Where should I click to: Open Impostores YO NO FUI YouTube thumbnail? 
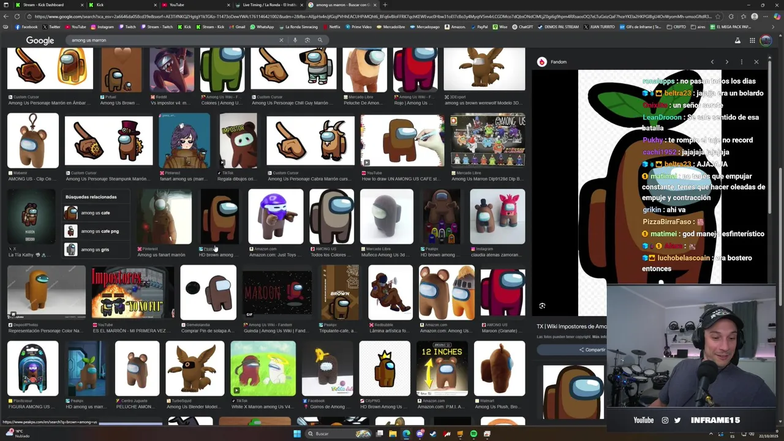coord(132,292)
